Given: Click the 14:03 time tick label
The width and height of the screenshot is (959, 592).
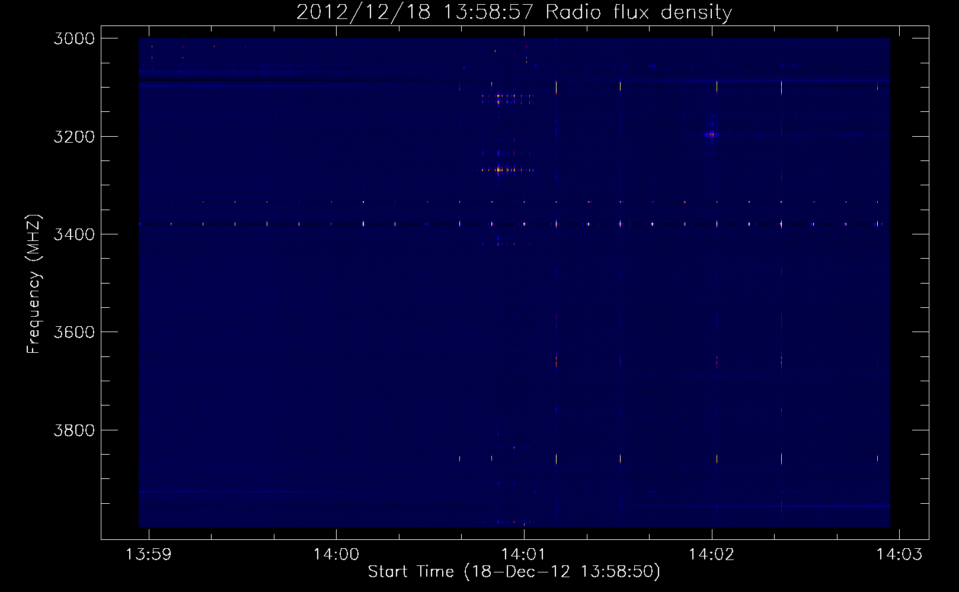Looking at the screenshot, I should [899, 554].
